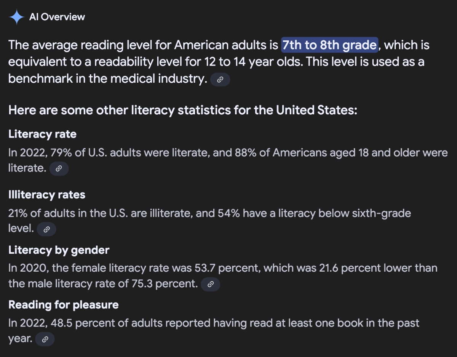Click "Here are some other literacy statistics" heading

183,110
